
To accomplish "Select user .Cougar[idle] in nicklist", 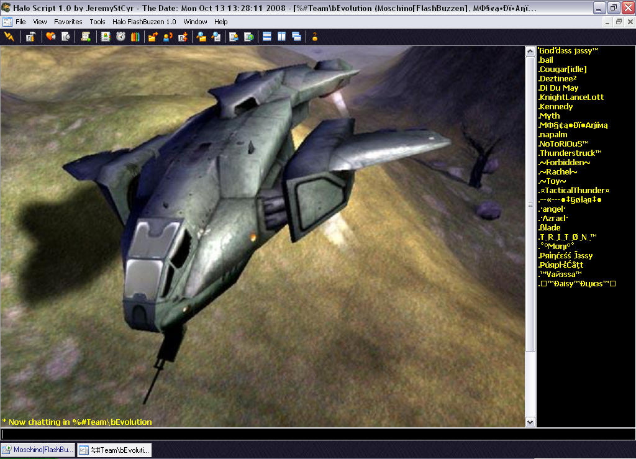I will pos(563,70).
